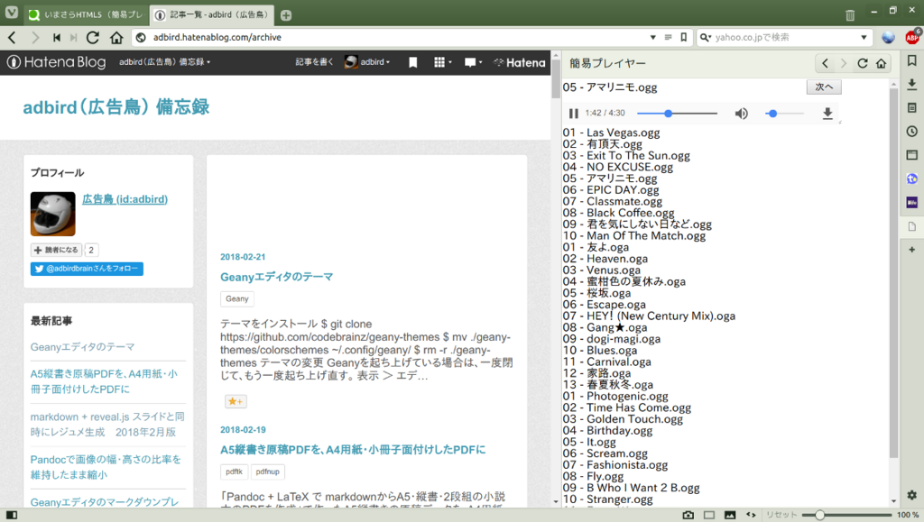Star the Geanyエディタのテーマ article
924x522 pixels.
[236, 401]
